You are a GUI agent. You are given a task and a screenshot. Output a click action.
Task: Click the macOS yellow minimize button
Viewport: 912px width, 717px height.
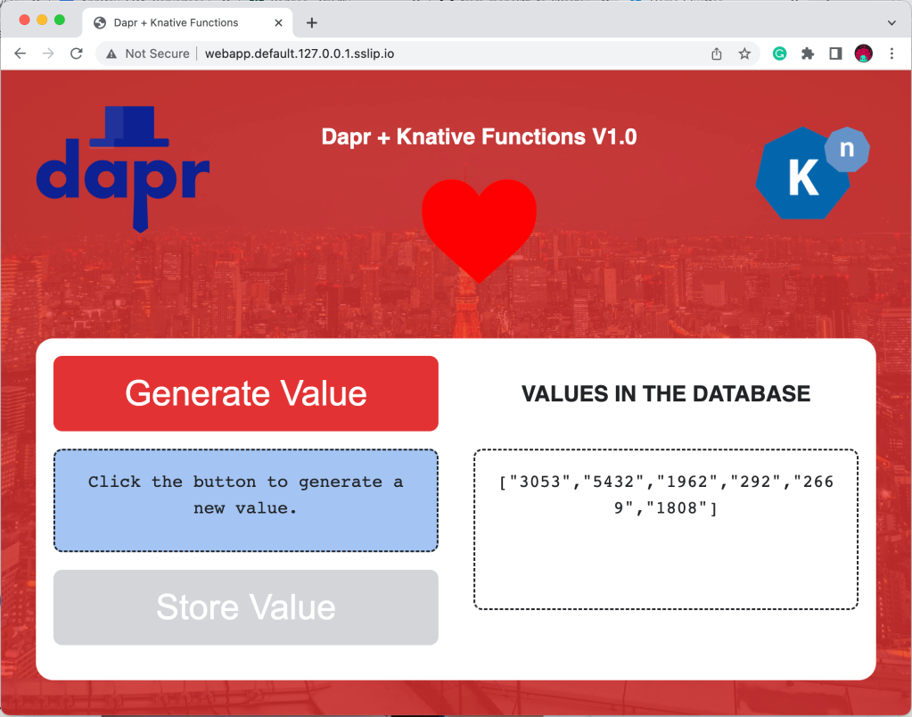(x=42, y=21)
